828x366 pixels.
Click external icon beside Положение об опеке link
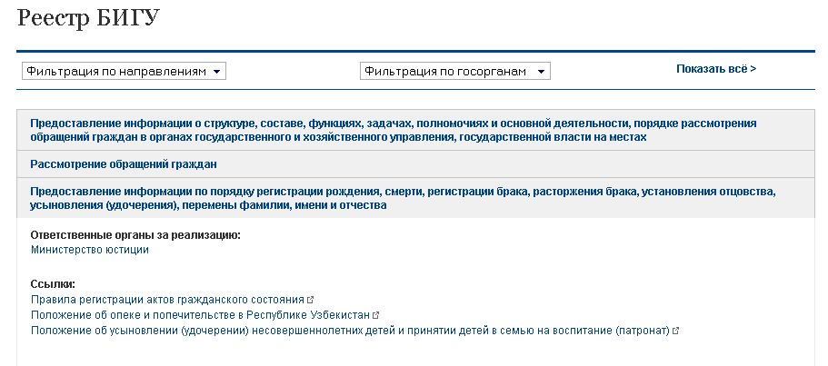[x=375, y=314]
